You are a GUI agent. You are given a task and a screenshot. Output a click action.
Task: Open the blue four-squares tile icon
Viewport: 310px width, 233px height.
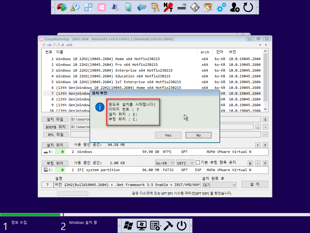pyautogui.click(x=88, y=7)
